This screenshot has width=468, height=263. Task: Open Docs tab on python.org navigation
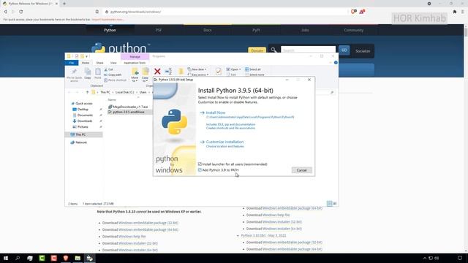click(x=208, y=30)
